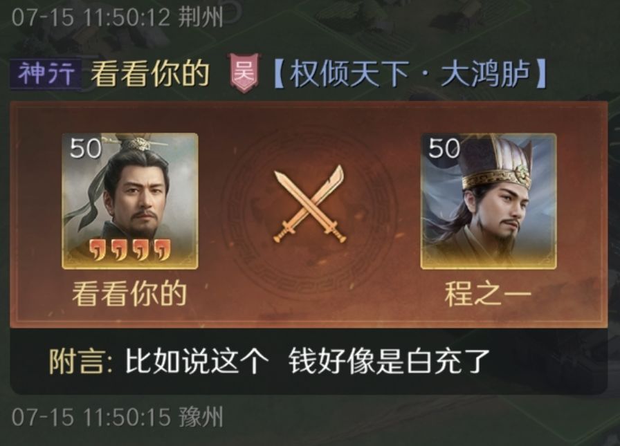Screen dimensions: 620x446
Task: Click the 神行 title tag
Action: click(46, 73)
